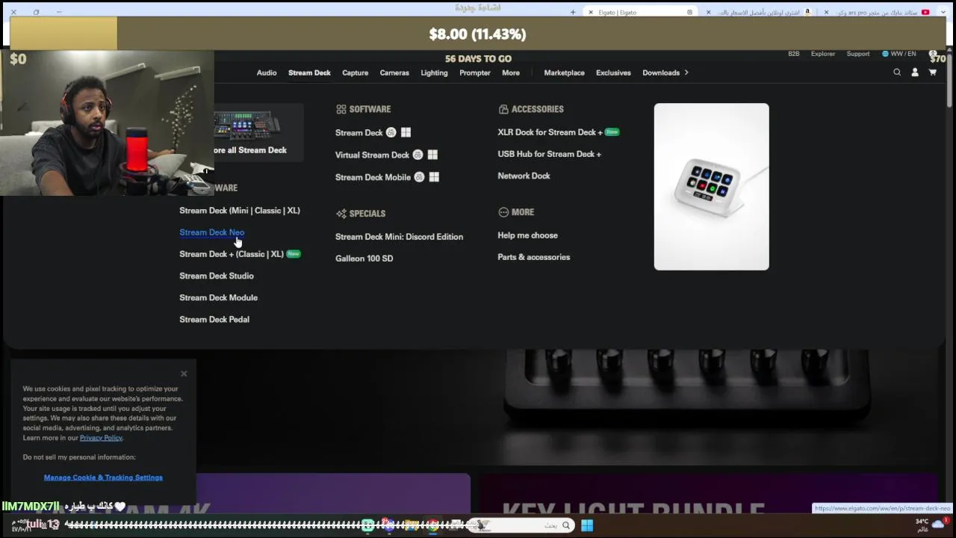Open the shopping cart icon
The width and height of the screenshot is (956, 538).
pos(933,72)
